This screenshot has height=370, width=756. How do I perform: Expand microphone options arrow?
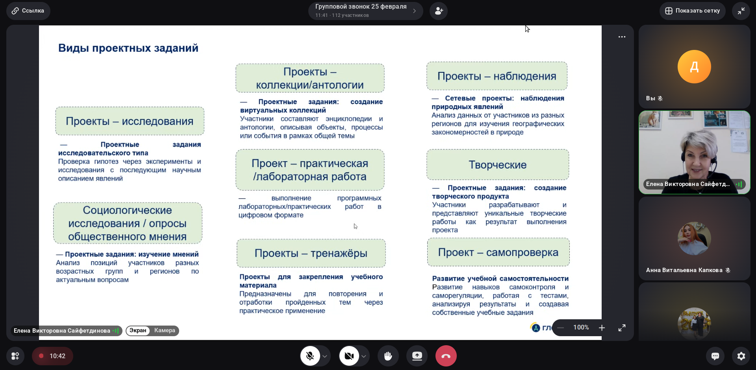click(325, 356)
